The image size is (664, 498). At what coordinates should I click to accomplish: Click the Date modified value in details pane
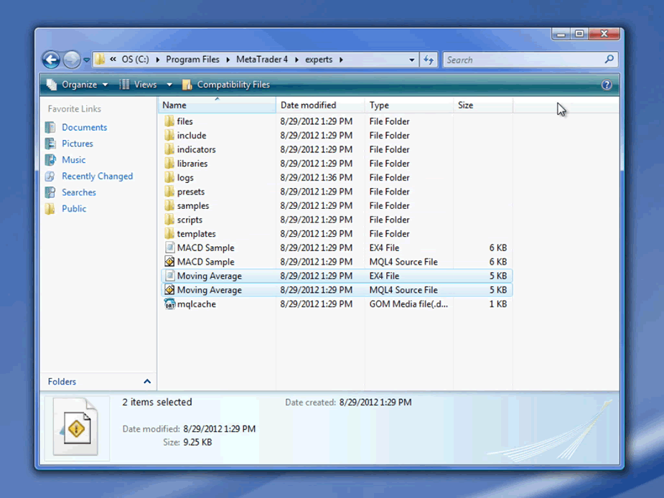(220, 429)
